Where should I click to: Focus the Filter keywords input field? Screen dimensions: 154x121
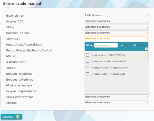[x=106, y=45]
